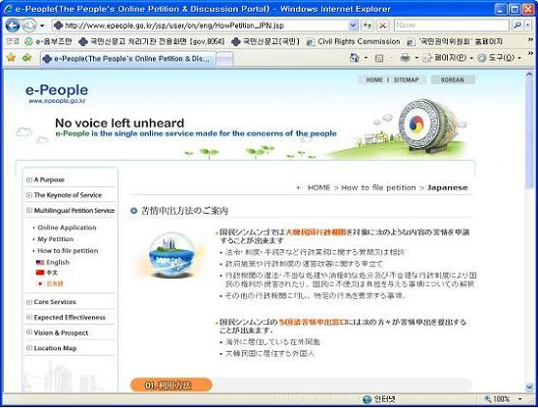Open the address bar dropdown arrow
This screenshot has width=538, height=408.
pyautogui.click(x=353, y=25)
